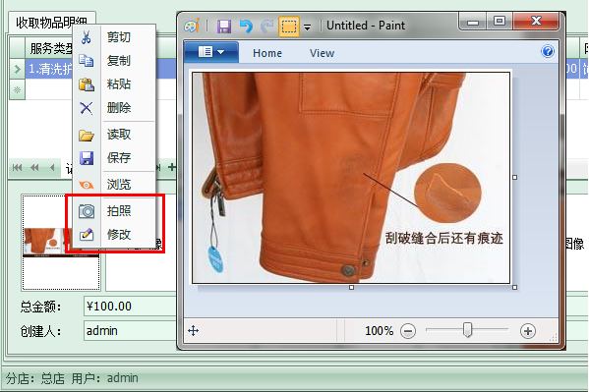Choose 修改 (edit) from the context menu
The width and height of the screenshot is (589, 392).
[114, 235]
